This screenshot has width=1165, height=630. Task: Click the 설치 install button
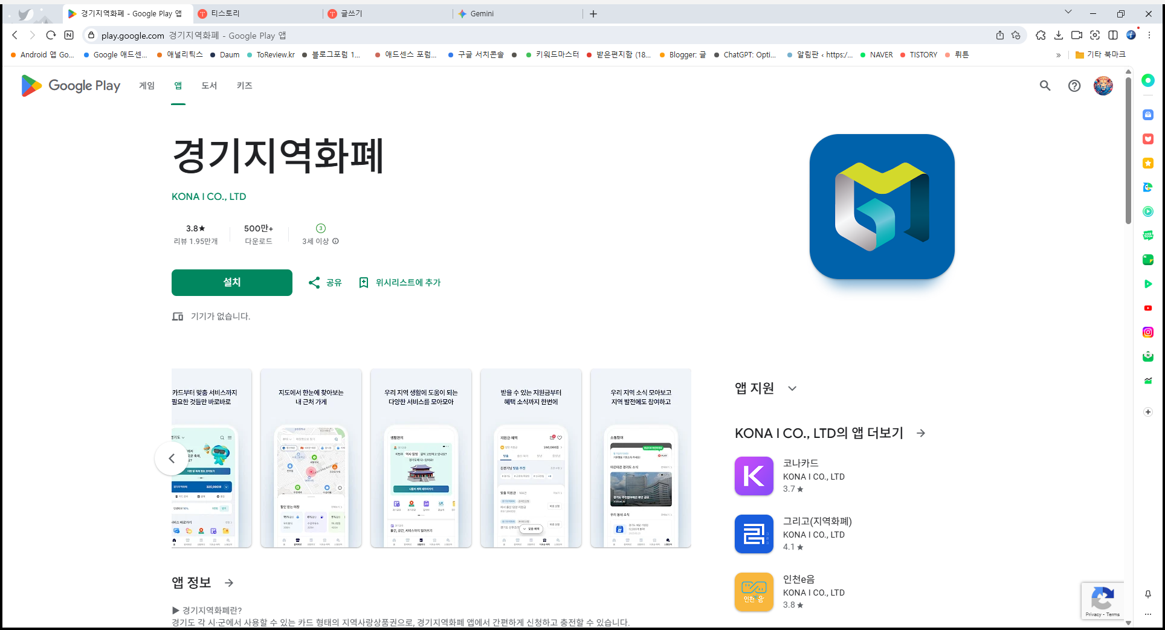[231, 282]
